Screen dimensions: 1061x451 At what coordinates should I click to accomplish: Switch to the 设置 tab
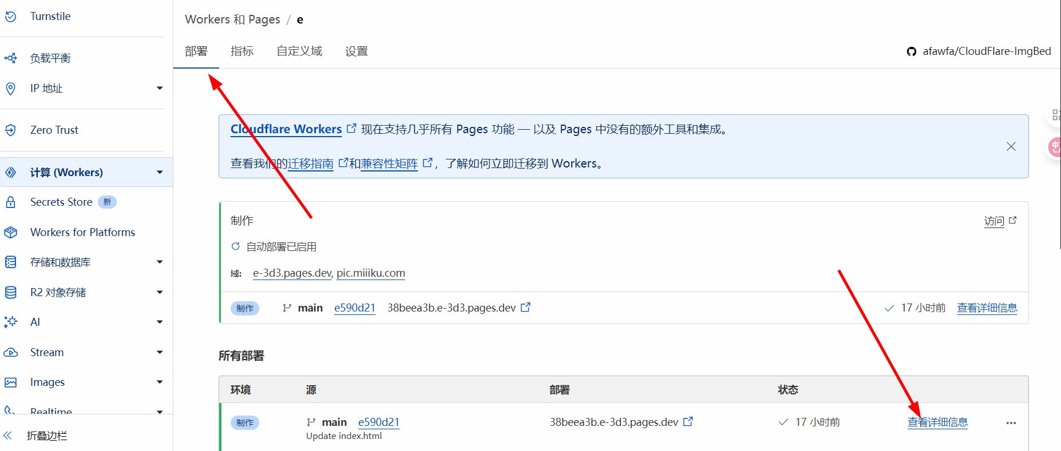coord(357,51)
